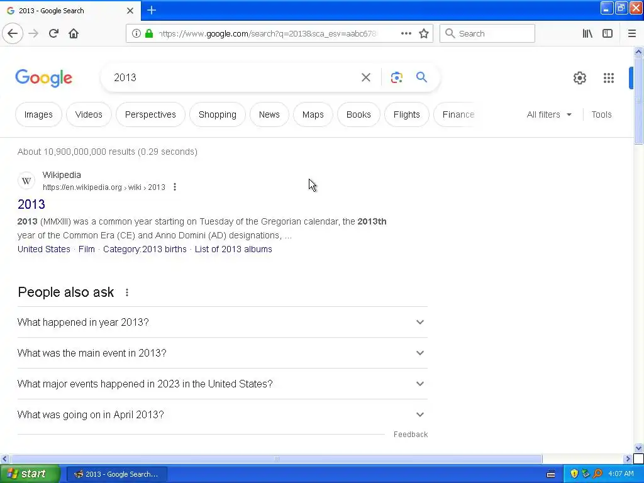
Task: Click the tray magnifier icon
Action: tap(597, 474)
